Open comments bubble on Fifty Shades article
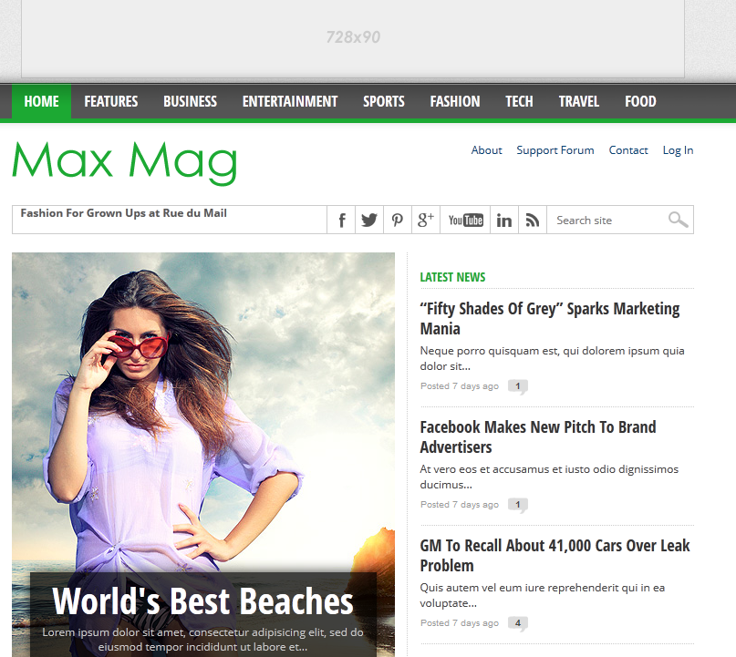The width and height of the screenshot is (736, 657). [518, 387]
